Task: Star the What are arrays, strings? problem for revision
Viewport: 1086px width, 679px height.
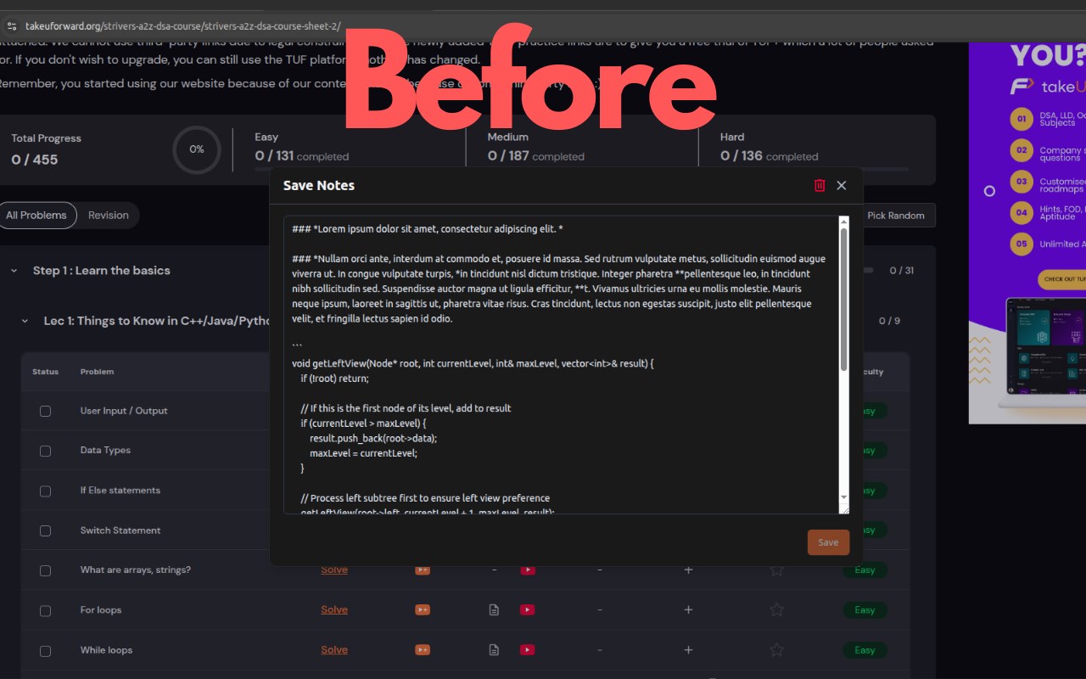Action: [x=776, y=570]
